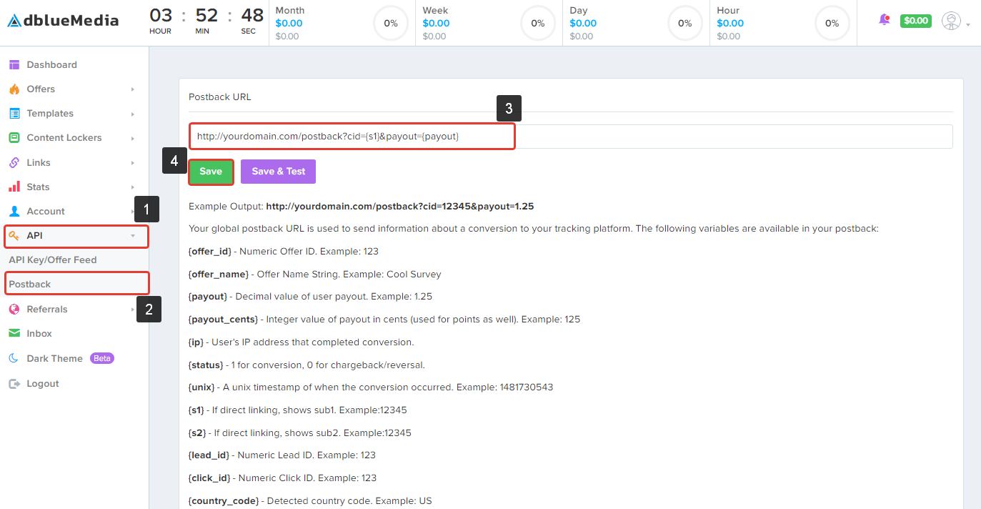
Task: Click the Save & Test button
Action: point(278,171)
